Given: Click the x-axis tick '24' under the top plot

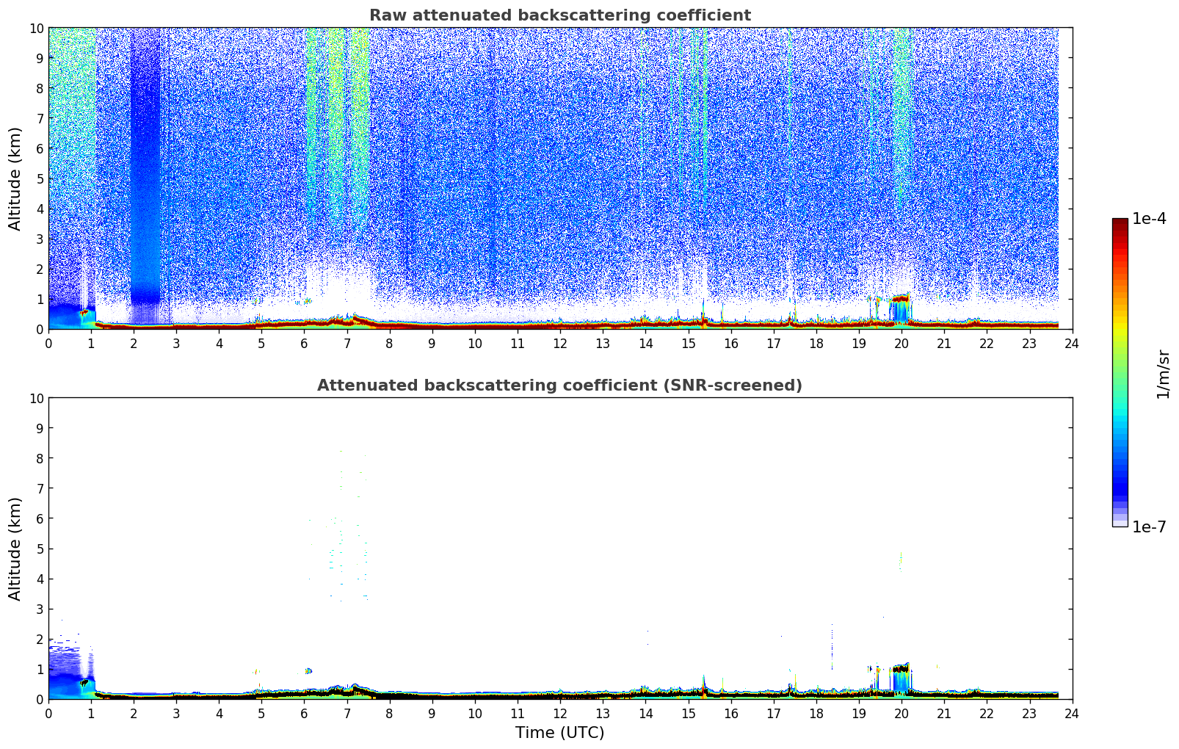Looking at the screenshot, I should [1072, 343].
